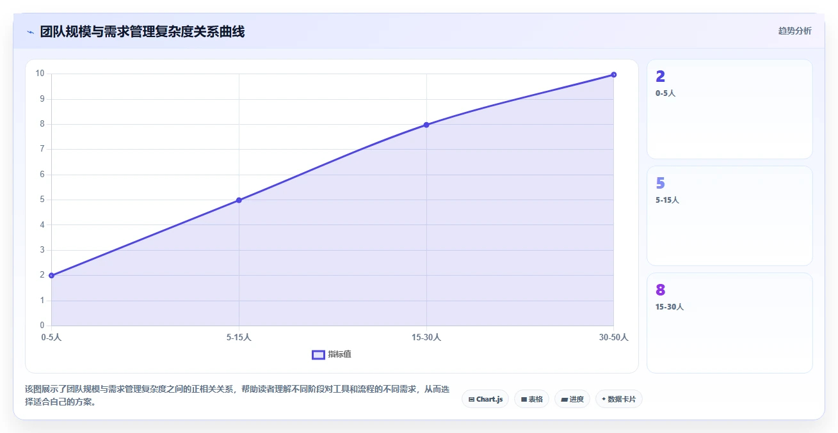Click the 0-5人 x-axis label

pos(51,337)
